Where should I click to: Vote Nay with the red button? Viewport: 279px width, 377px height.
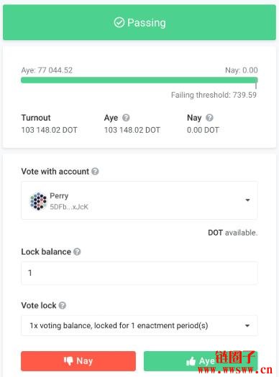tap(78, 361)
